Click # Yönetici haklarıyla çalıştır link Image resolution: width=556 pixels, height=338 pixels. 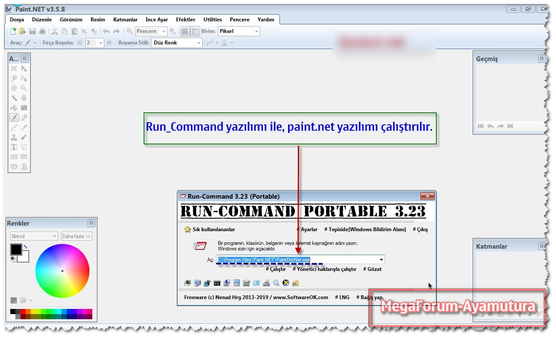(324, 269)
